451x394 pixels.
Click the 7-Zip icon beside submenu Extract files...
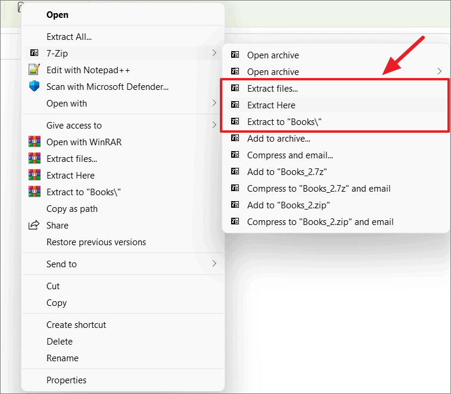(x=235, y=88)
